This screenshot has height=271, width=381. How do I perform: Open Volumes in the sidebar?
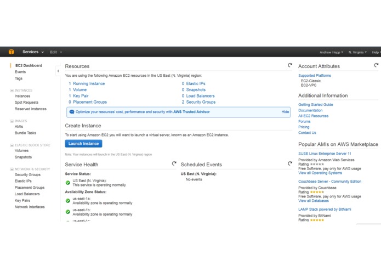pyautogui.click(x=21, y=151)
